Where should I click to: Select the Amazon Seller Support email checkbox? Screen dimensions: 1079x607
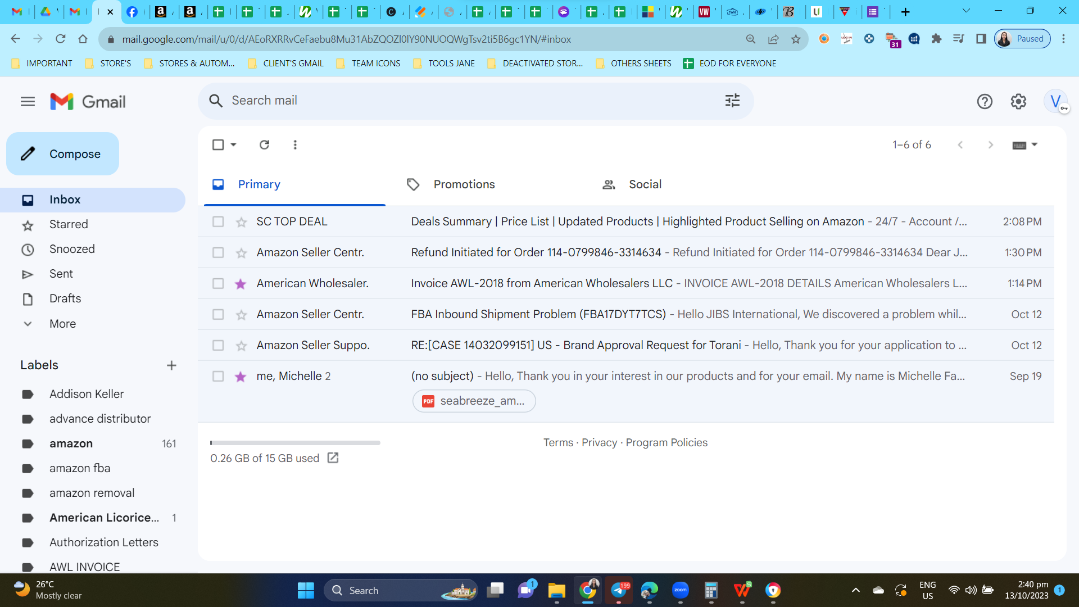[x=218, y=346]
